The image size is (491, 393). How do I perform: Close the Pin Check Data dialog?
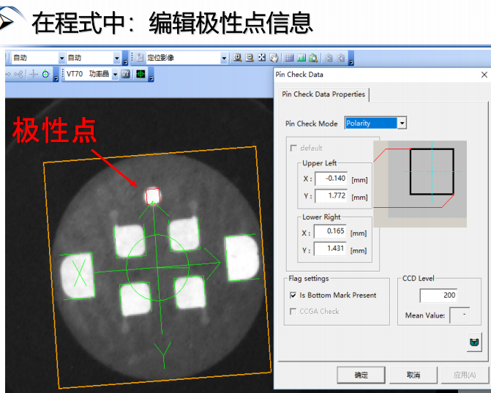coord(484,75)
